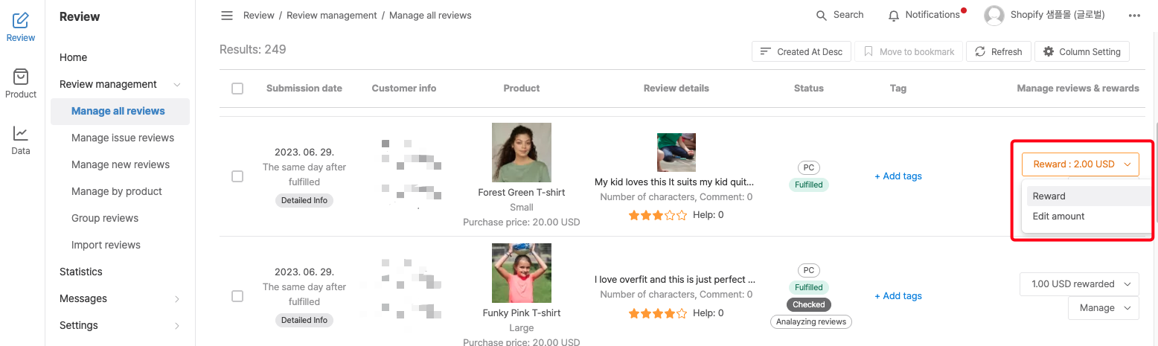The image size is (1158, 346).
Task: Click the Search magnifier icon
Action: point(822,16)
